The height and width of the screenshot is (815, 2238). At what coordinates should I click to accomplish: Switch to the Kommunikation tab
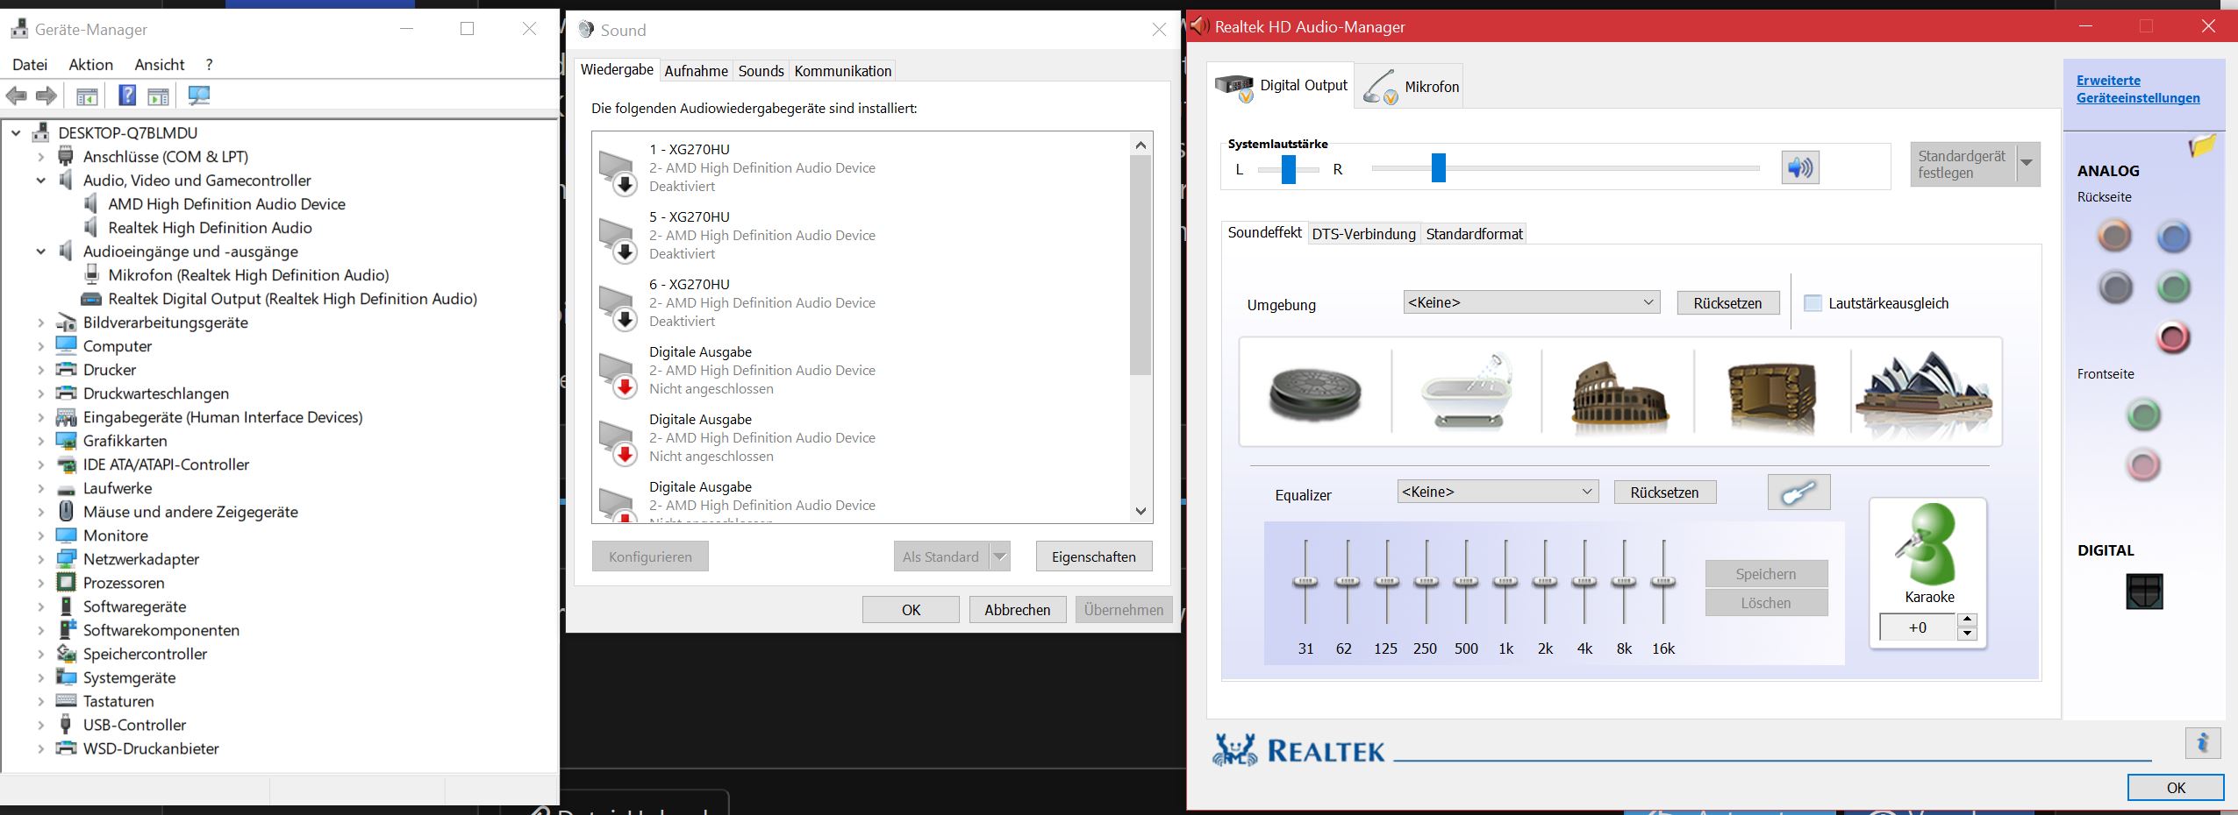click(843, 71)
